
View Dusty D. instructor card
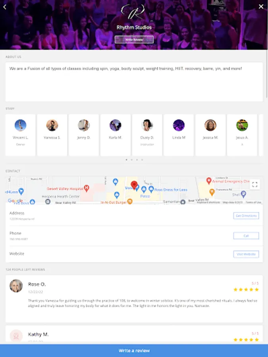point(147,135)
